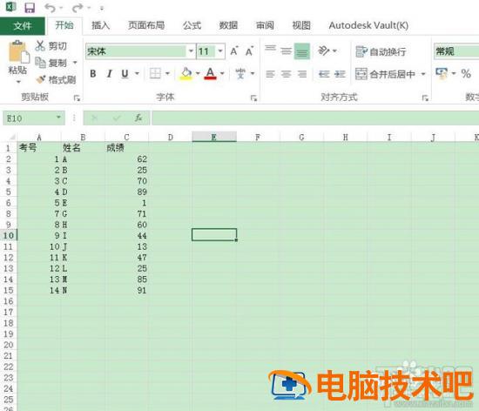The height and width of the screenshot is (411, 479).
Task: Click the Save icon in quick access toolbar
Action: click(30, 8)
